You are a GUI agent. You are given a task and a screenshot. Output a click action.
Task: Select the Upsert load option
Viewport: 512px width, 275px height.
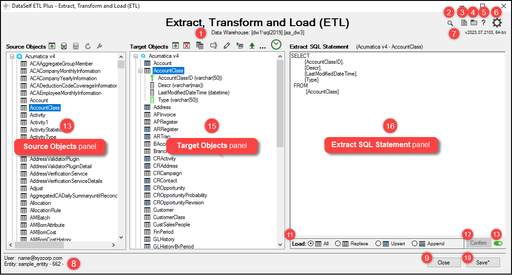point(378,243)
